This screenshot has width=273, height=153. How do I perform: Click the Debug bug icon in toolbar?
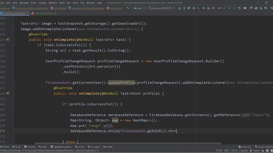(194, 8)
